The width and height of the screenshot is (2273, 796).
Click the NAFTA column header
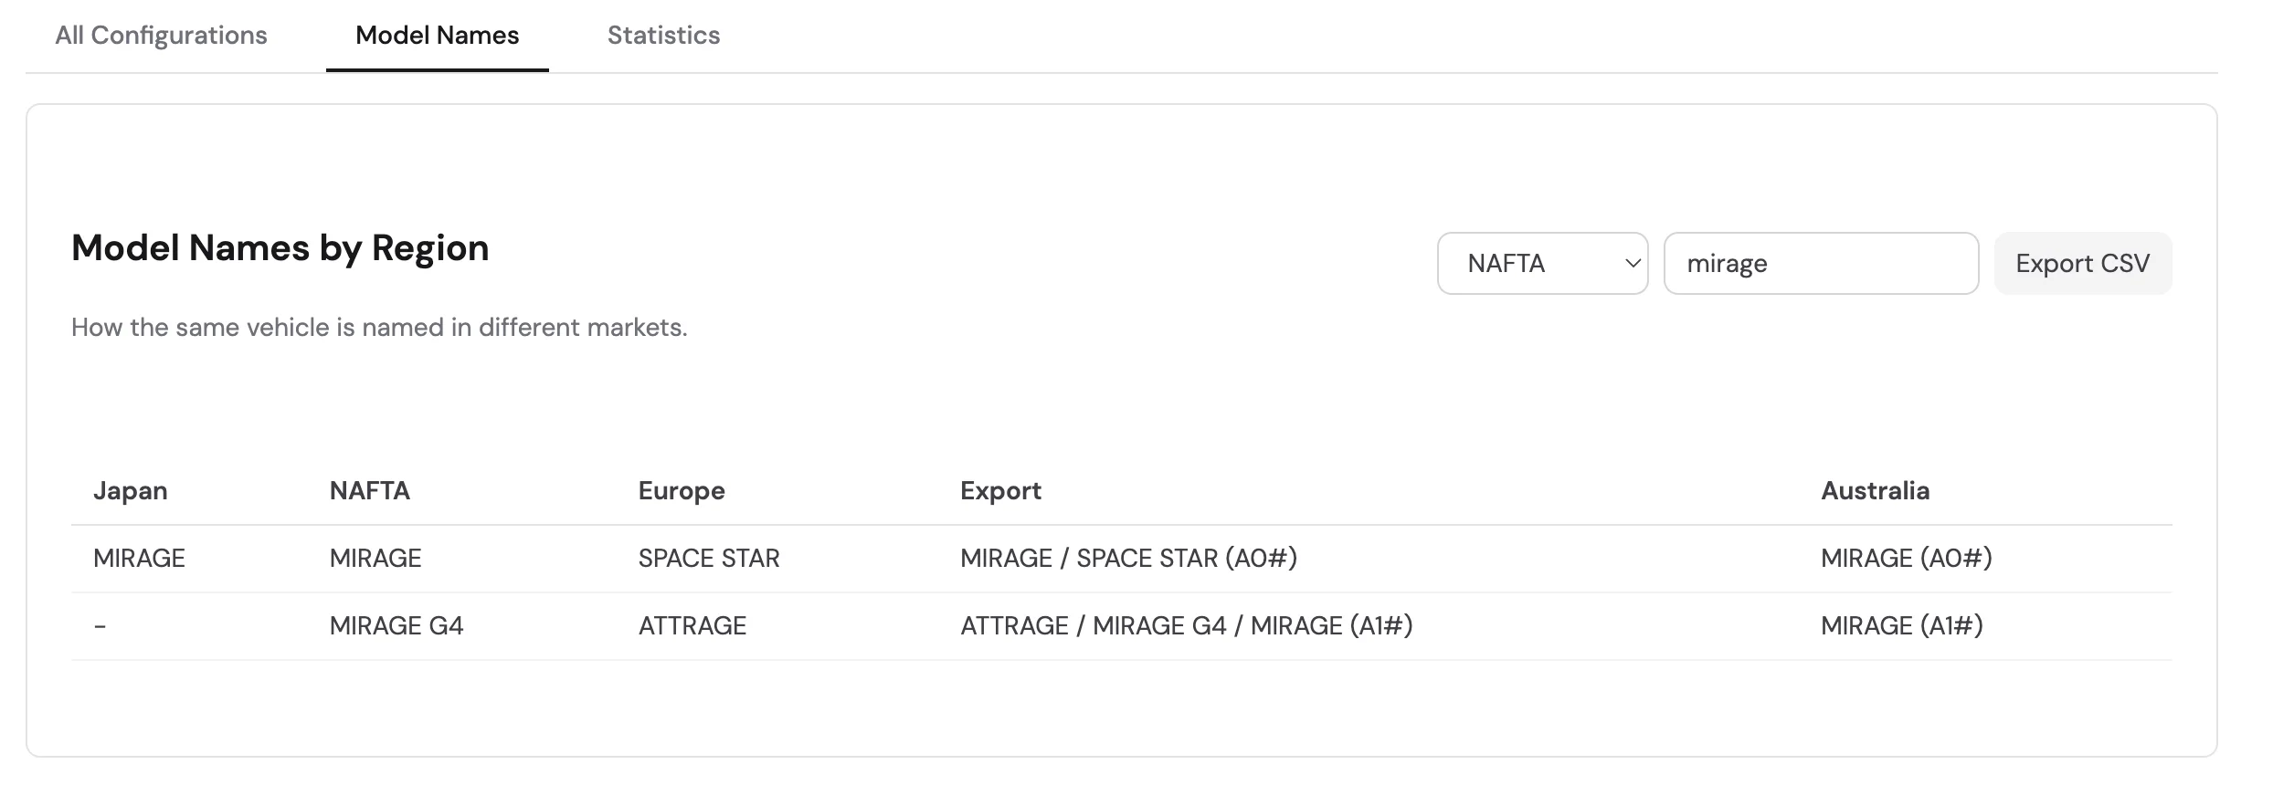point(370,490)
